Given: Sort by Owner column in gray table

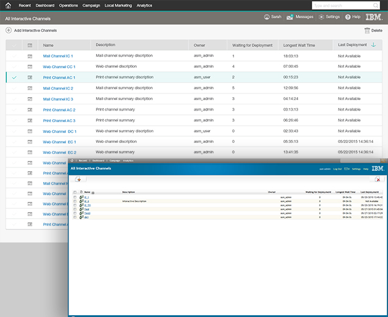Looking at the screenshot, I should coord(199,45).
